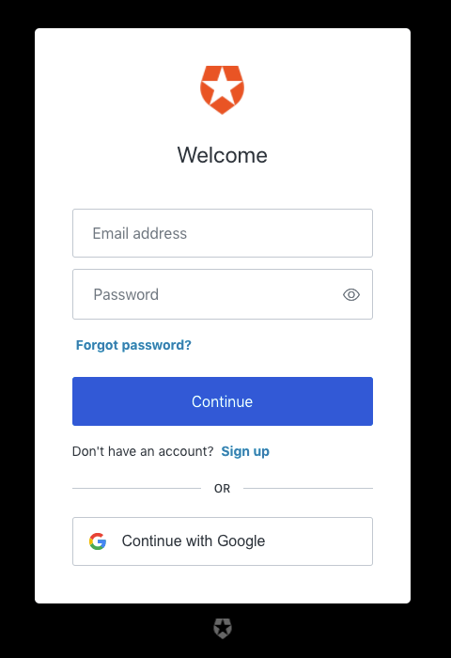Image resolution: width=451 pixels, height=658 pixels.
Task: Click the white star inside the shield logo
Action: [x=222, y=87]
